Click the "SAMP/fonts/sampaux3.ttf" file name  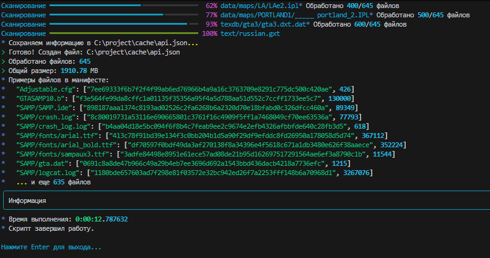63,155
